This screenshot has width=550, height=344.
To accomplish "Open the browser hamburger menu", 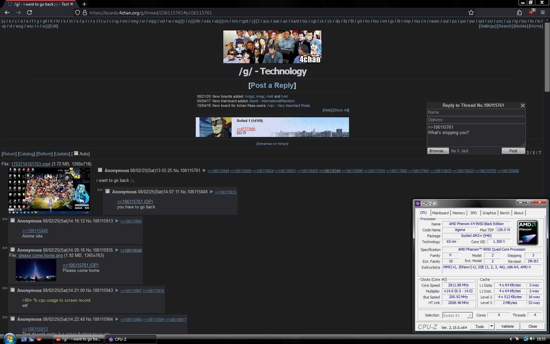I will click(x=542, y=12).
